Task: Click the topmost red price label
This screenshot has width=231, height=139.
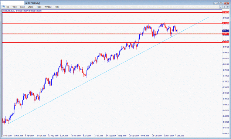Action: tap(226, 13)
